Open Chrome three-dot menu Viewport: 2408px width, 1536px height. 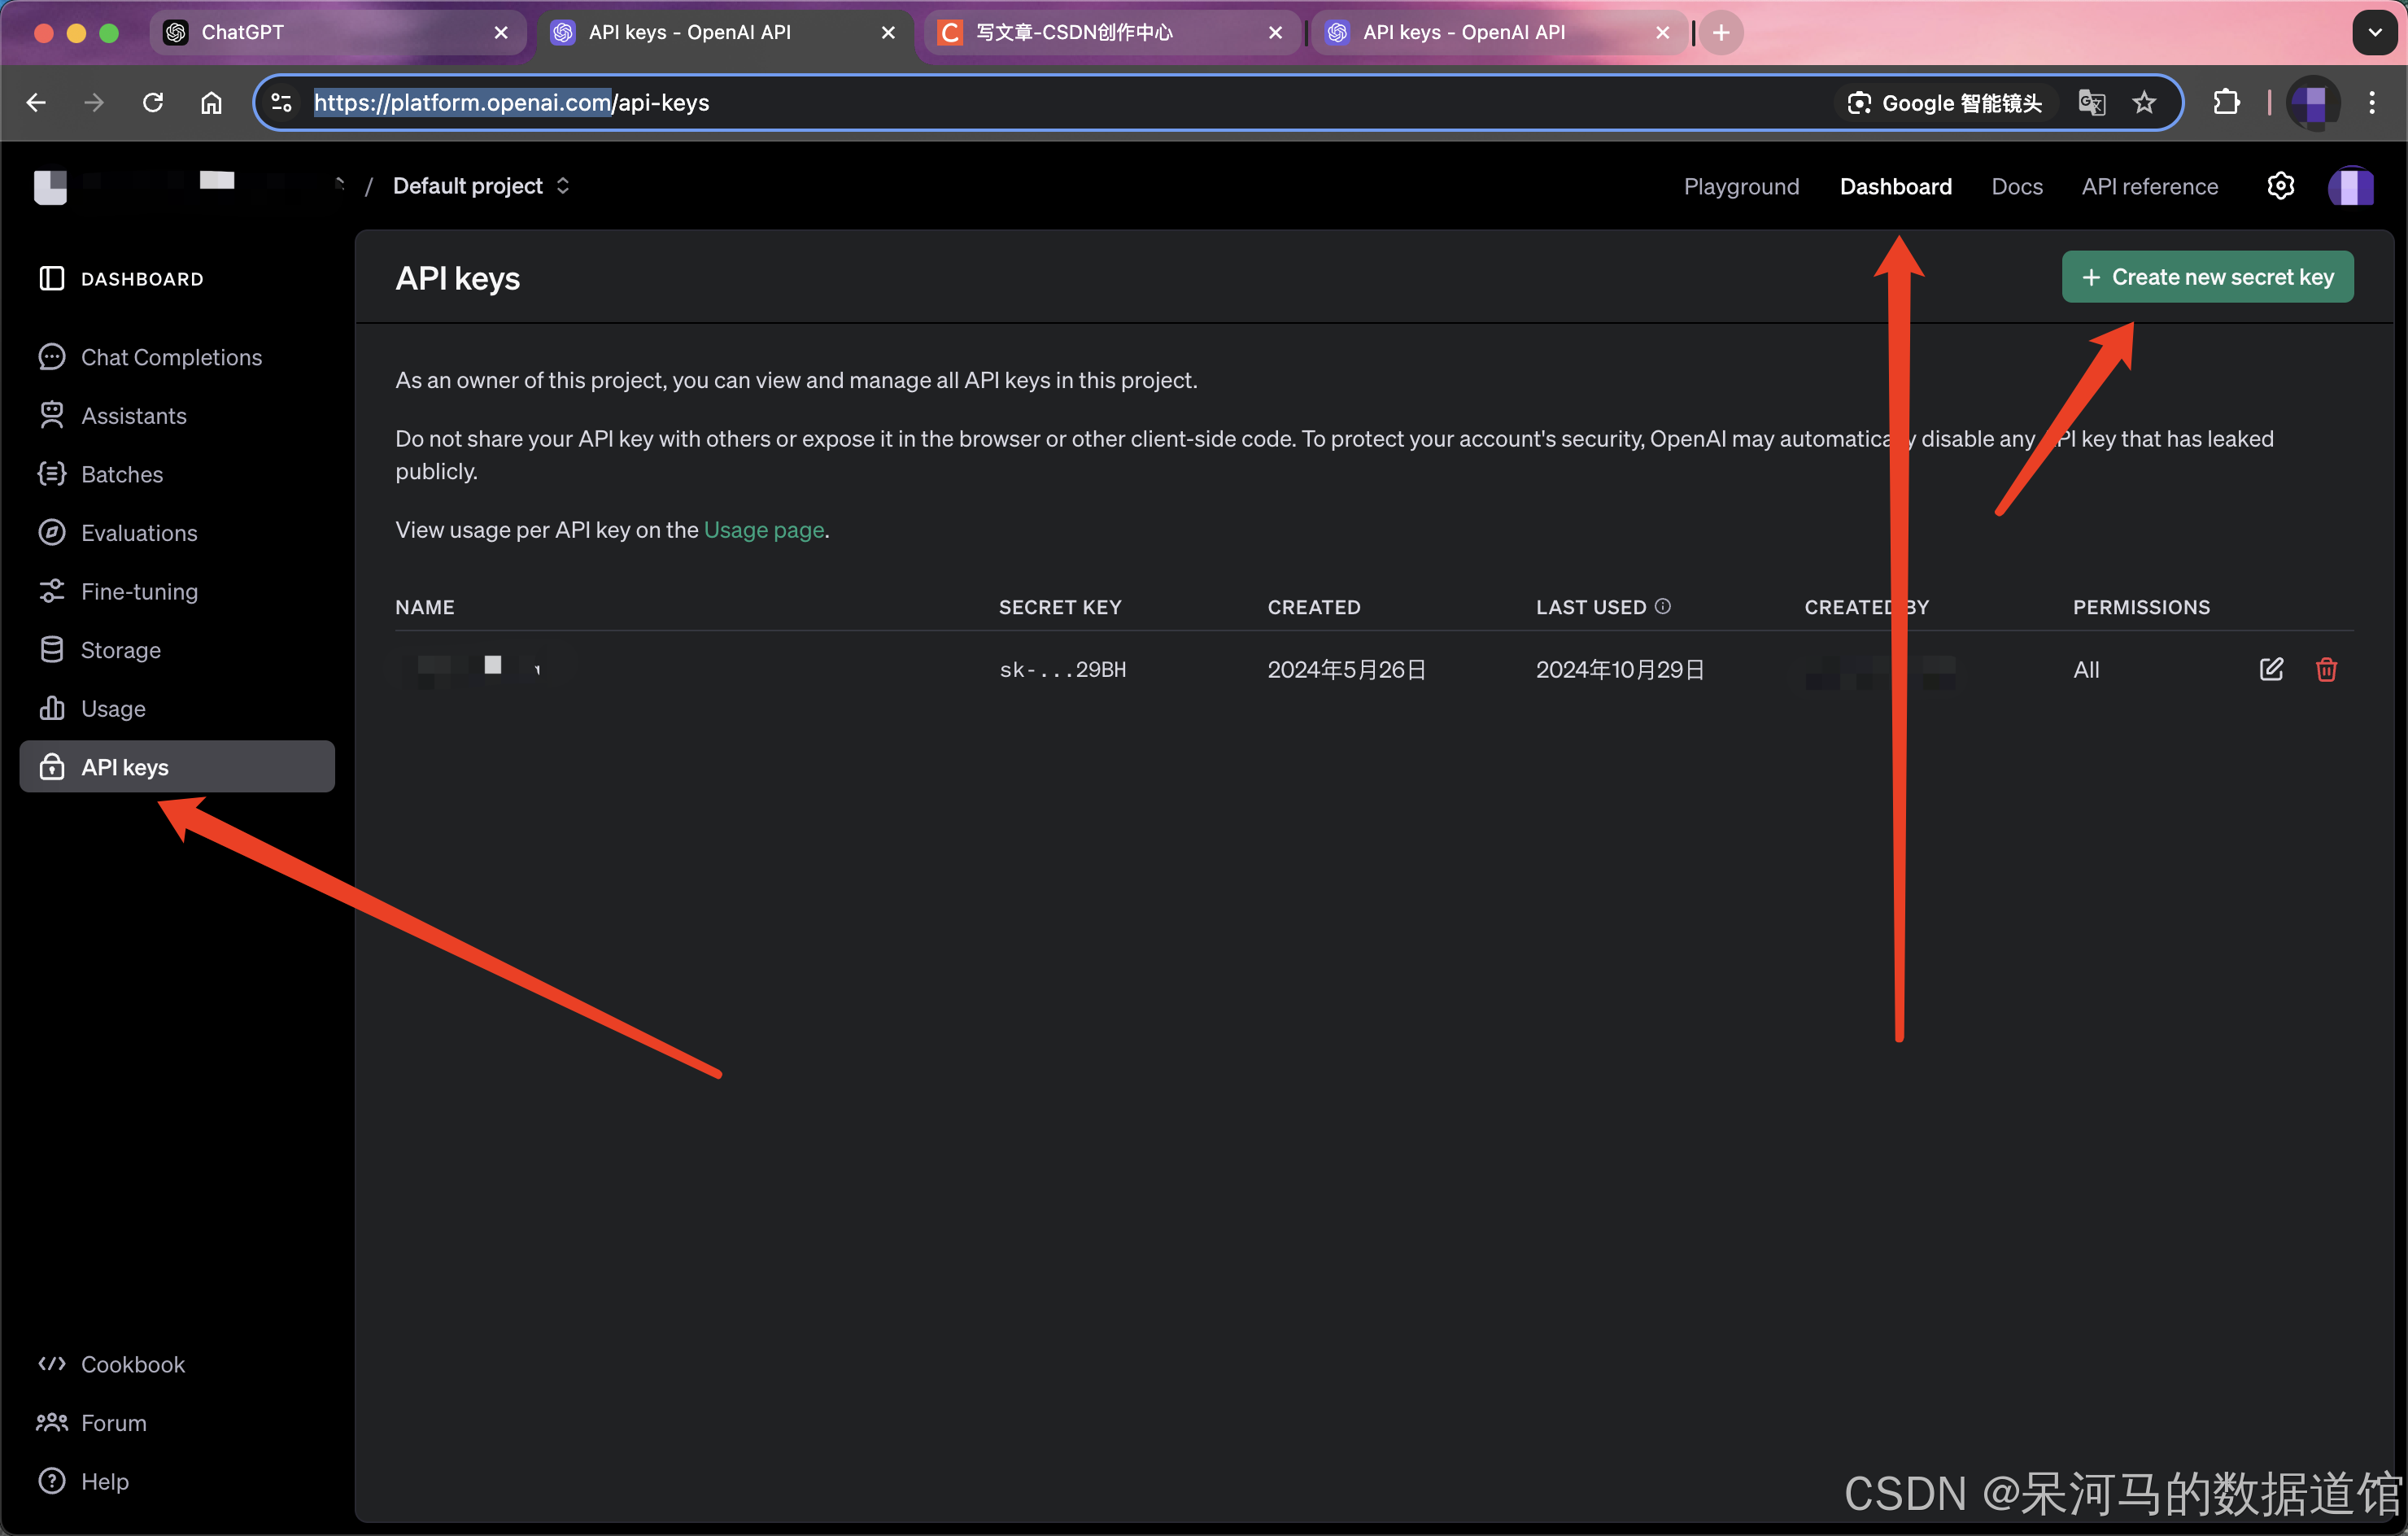(2371, 102)
